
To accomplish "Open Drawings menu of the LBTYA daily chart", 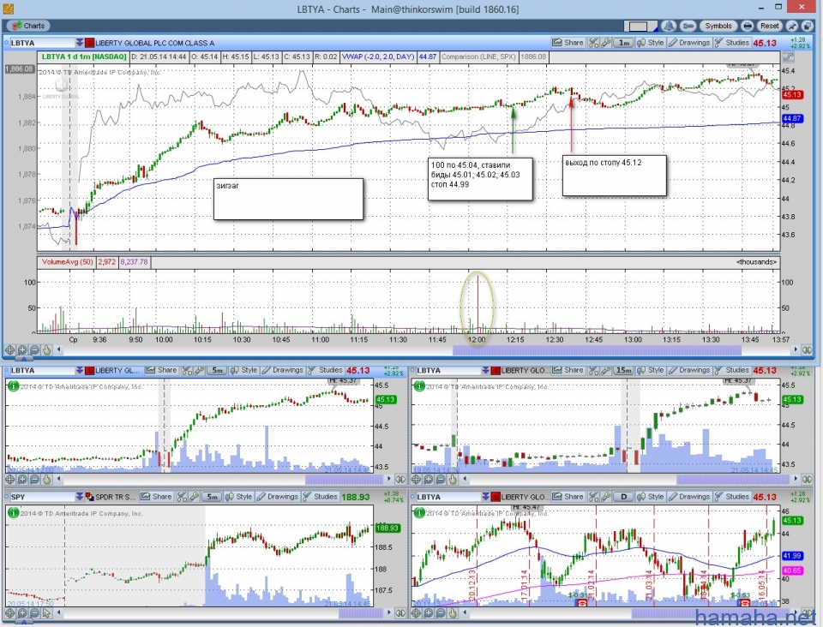I will (689, 497).
